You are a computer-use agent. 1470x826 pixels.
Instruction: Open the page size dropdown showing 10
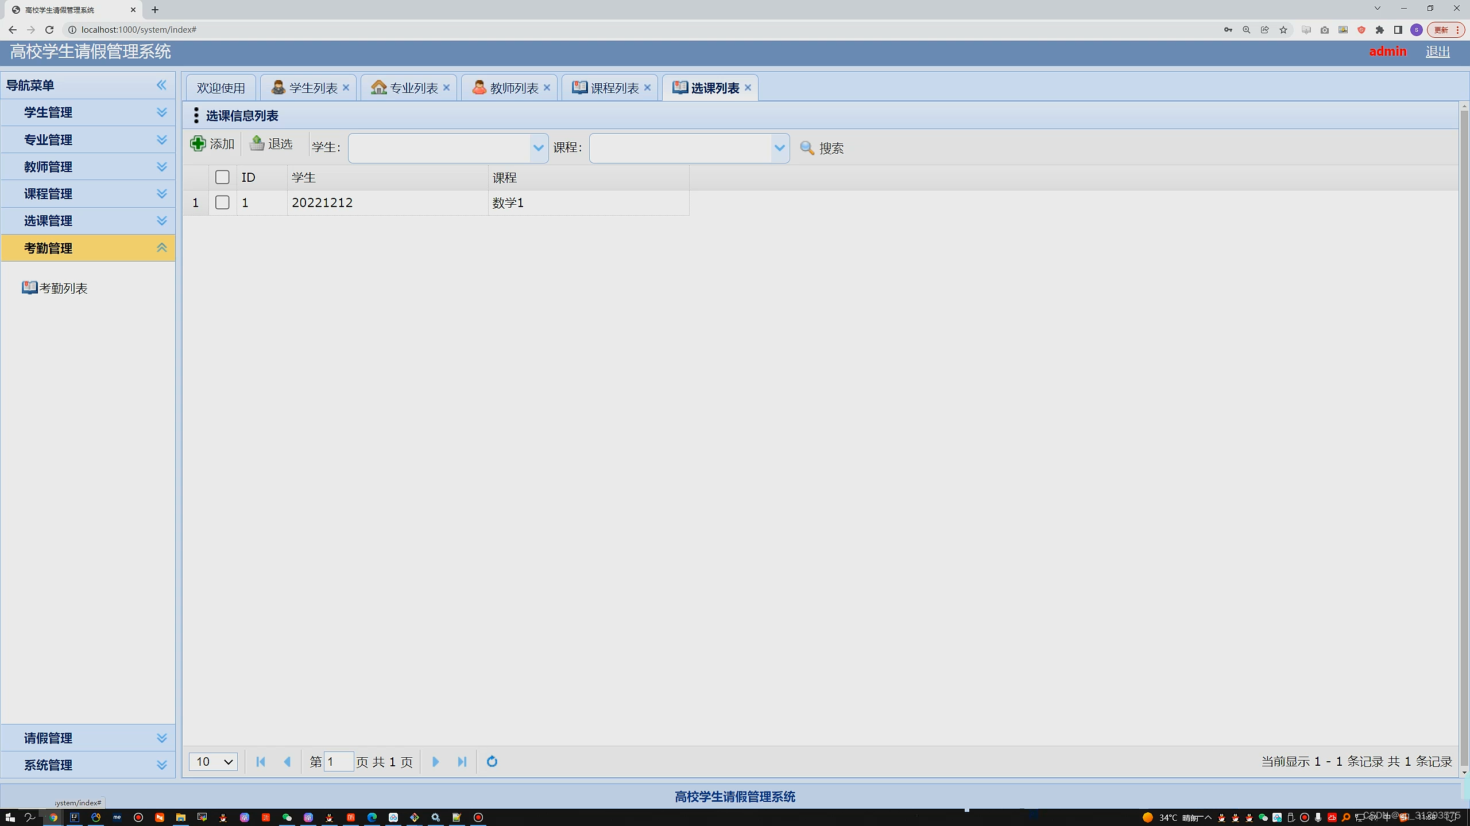[x=213, y=762]
